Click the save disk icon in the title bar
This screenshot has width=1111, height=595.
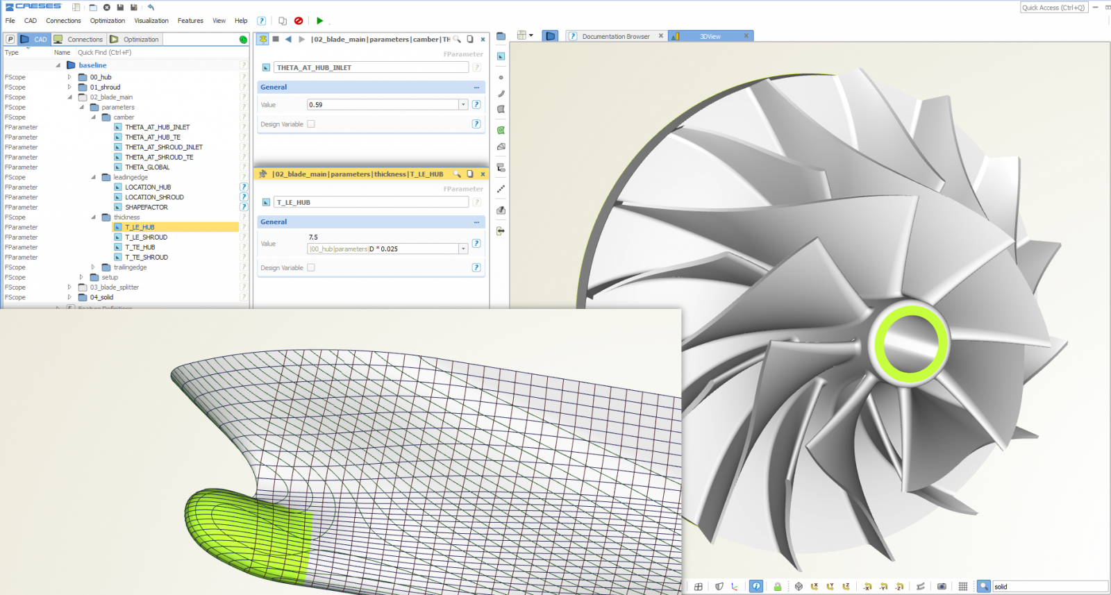(120, 8)
